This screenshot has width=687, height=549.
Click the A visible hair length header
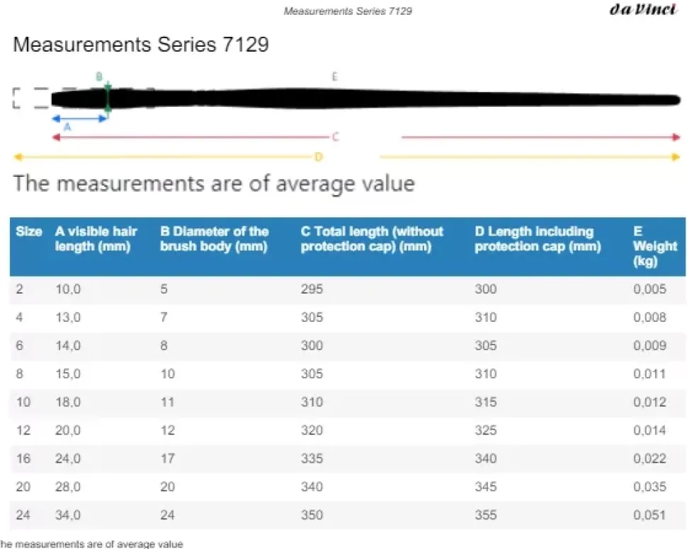point(96,238)
